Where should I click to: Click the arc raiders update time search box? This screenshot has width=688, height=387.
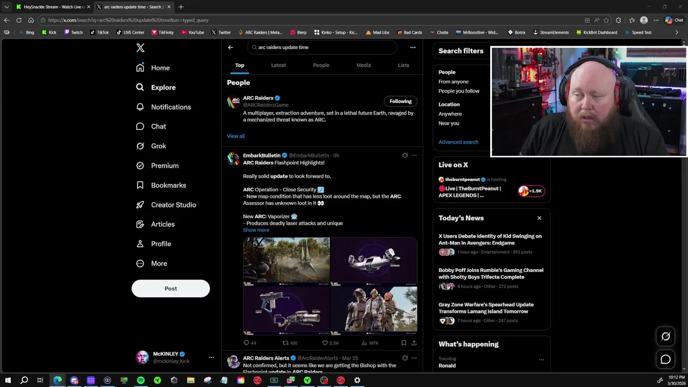[x=322, y=47]
